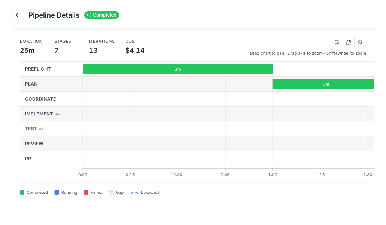Image resolution: width=386 pixels, height=225 pixels.
Task: Click the PR stage label
Action: tap(28, 159)
